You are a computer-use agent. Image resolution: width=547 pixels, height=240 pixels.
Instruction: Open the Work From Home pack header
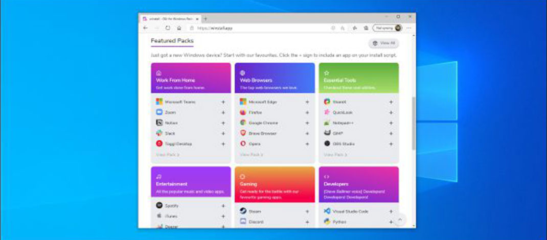[191, 78]
